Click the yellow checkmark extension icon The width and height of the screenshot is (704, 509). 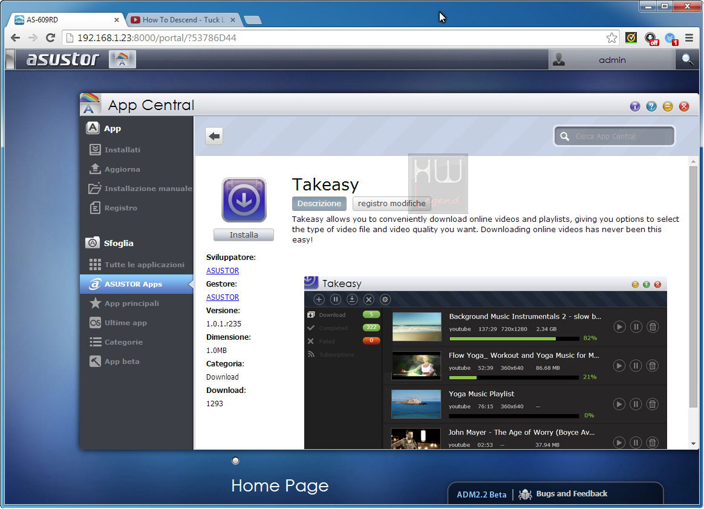click(x=631, y=37)
